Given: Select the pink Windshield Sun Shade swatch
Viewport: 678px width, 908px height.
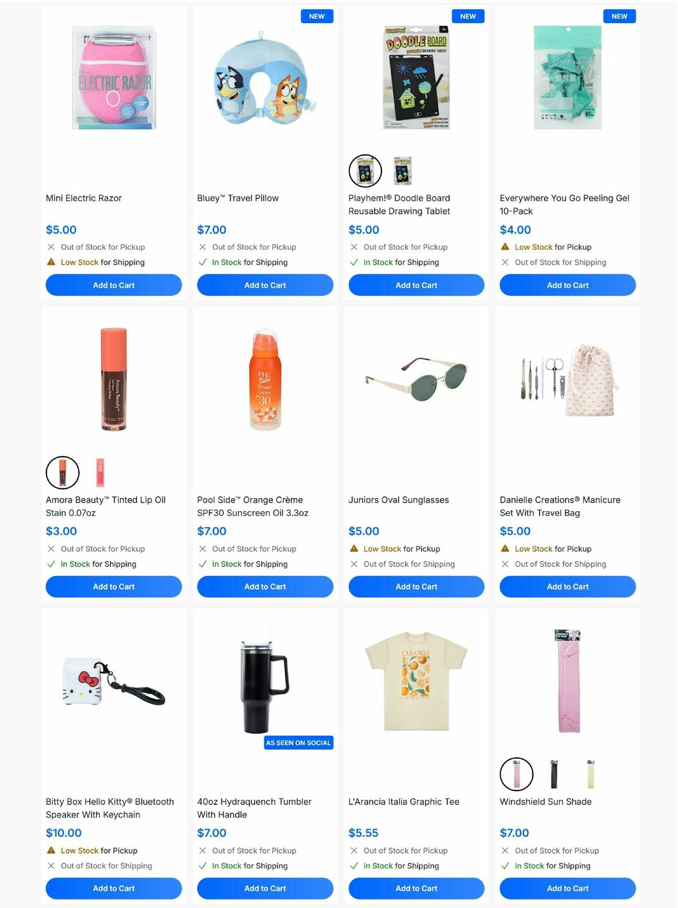Looking at the screenshot, I should (516, 774).
